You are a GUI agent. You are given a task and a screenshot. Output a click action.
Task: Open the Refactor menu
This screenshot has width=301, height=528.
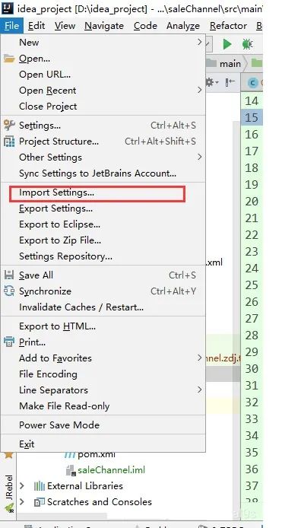228,26
